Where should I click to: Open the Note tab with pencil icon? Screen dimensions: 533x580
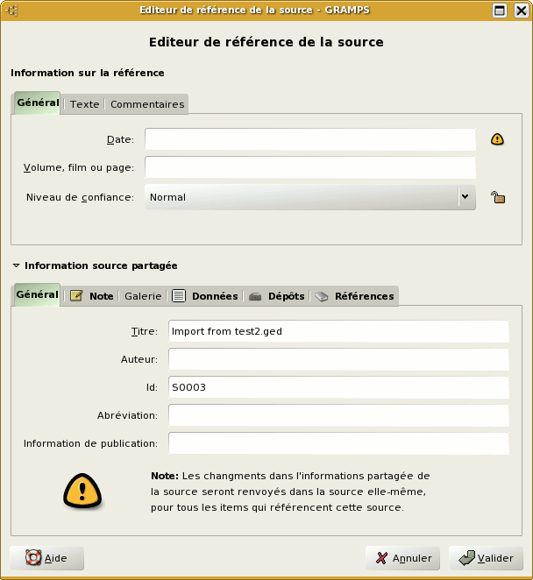click(x=91, y=296)
